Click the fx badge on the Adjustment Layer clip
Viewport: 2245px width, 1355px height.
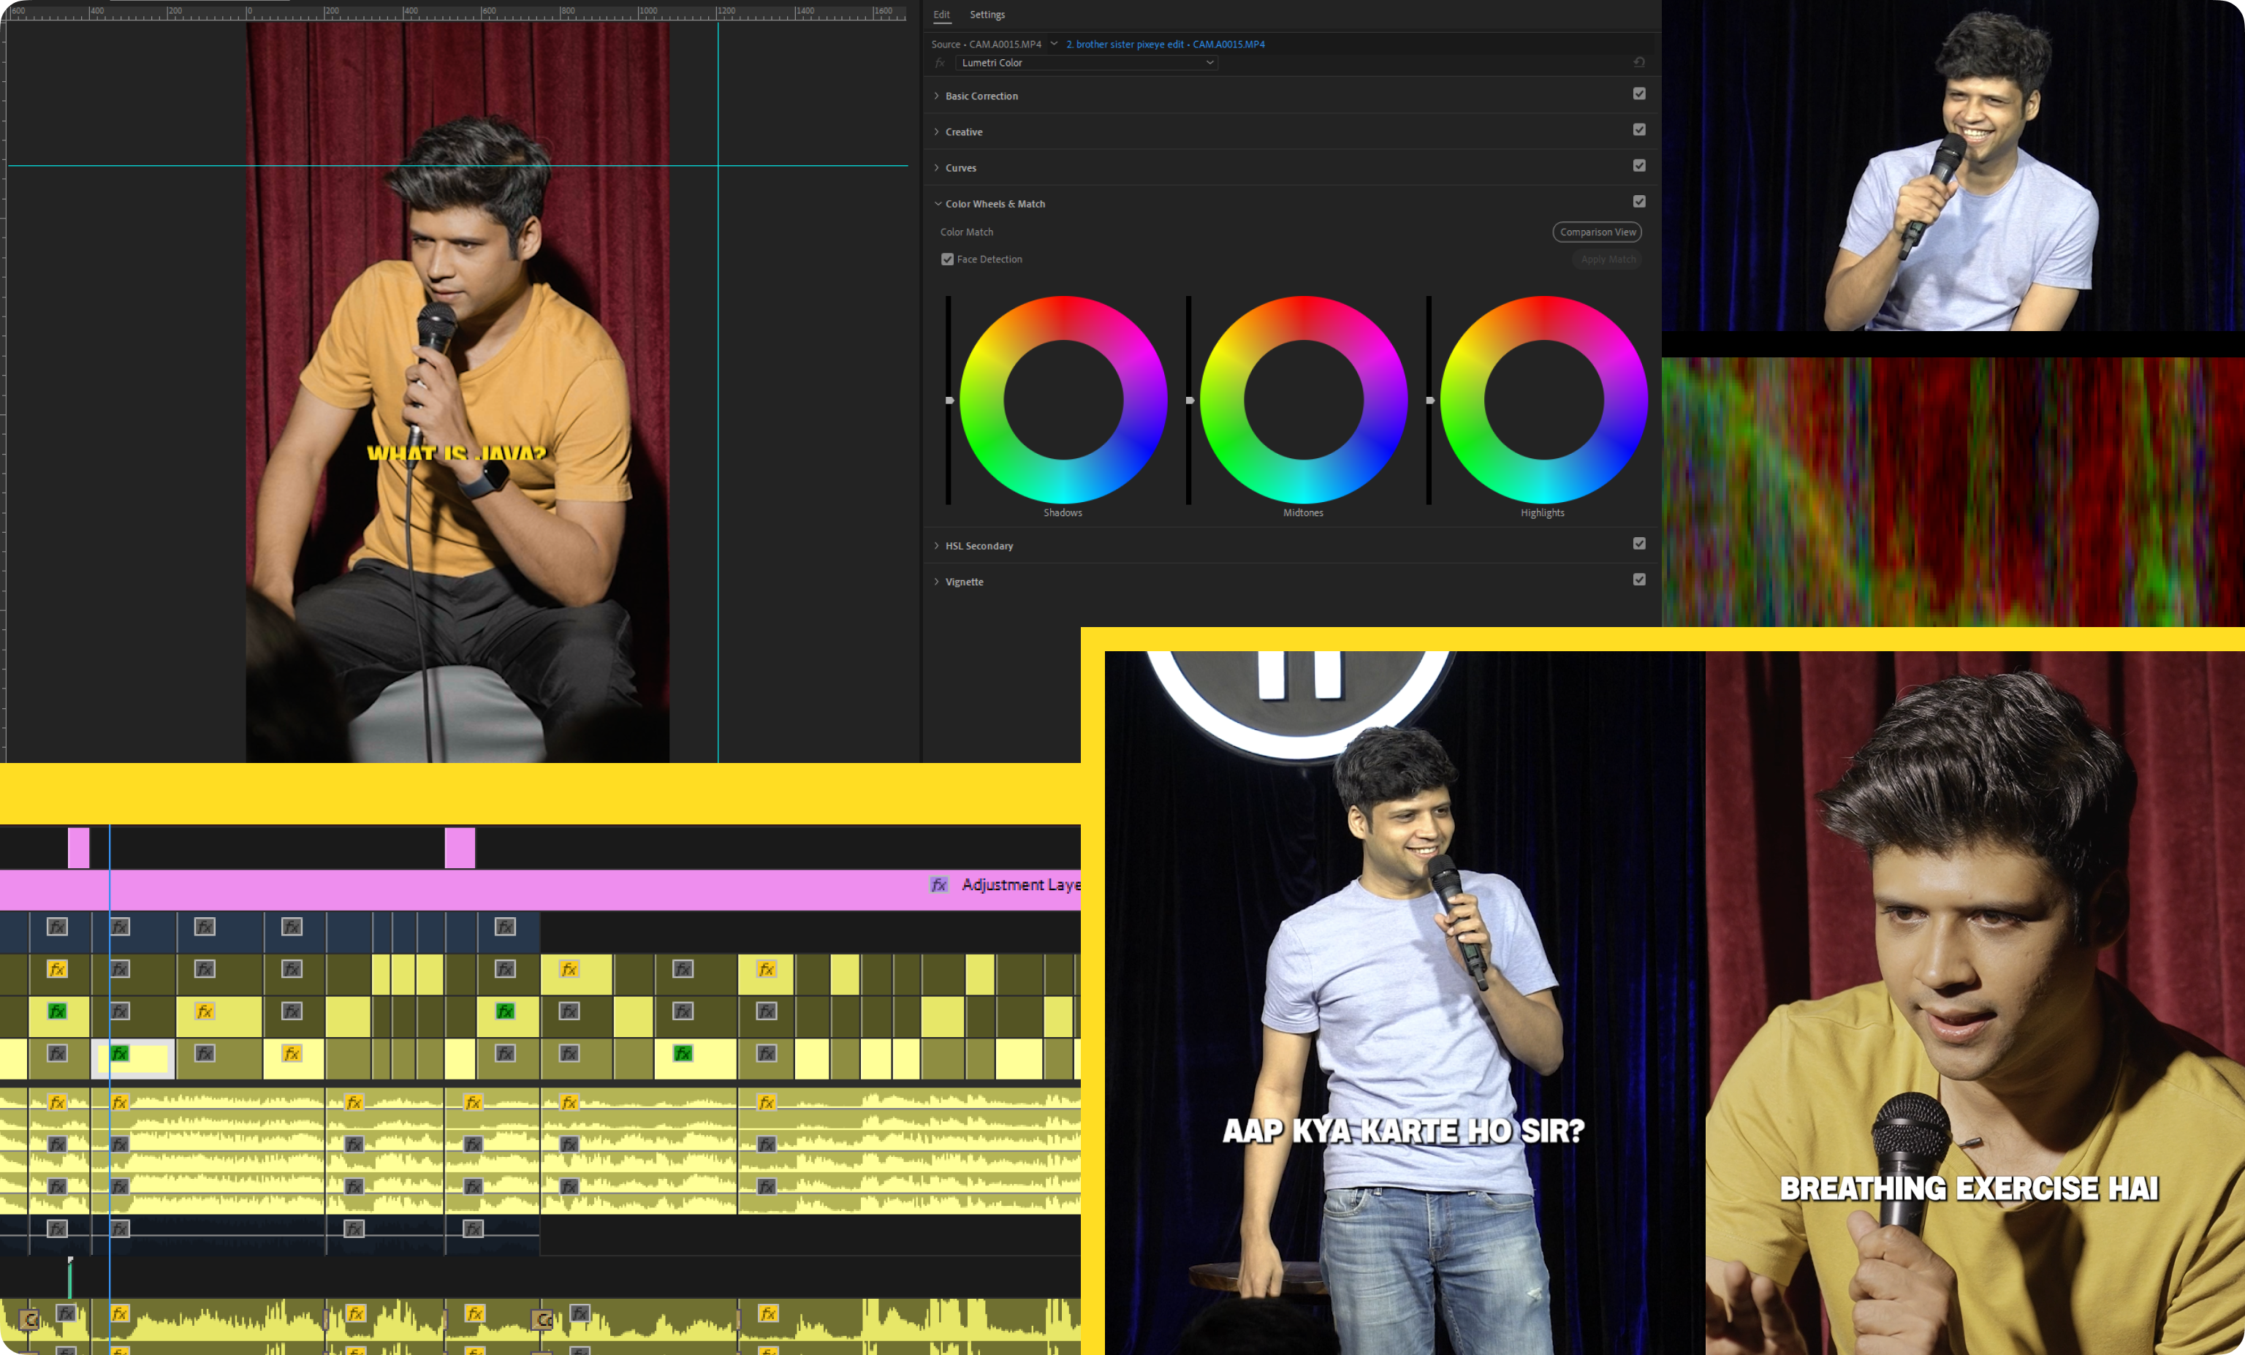[938, 885]
